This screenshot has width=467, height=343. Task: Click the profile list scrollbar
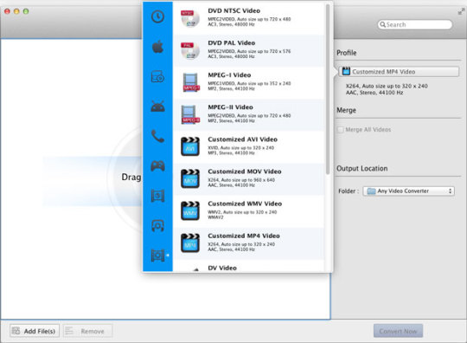click(x=328, y=89)
